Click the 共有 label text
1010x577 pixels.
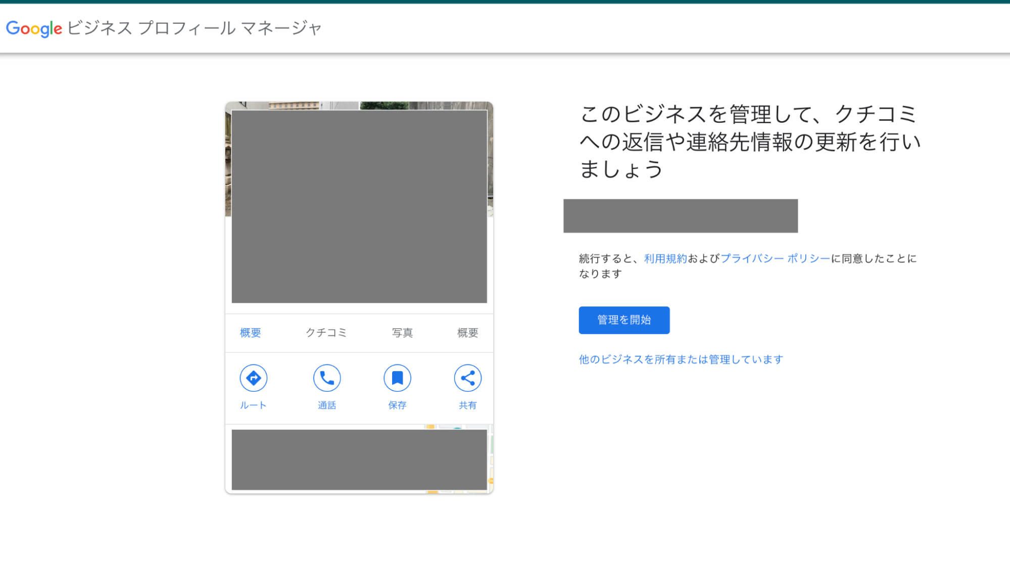pyautogui.click(x=468, y=405)
